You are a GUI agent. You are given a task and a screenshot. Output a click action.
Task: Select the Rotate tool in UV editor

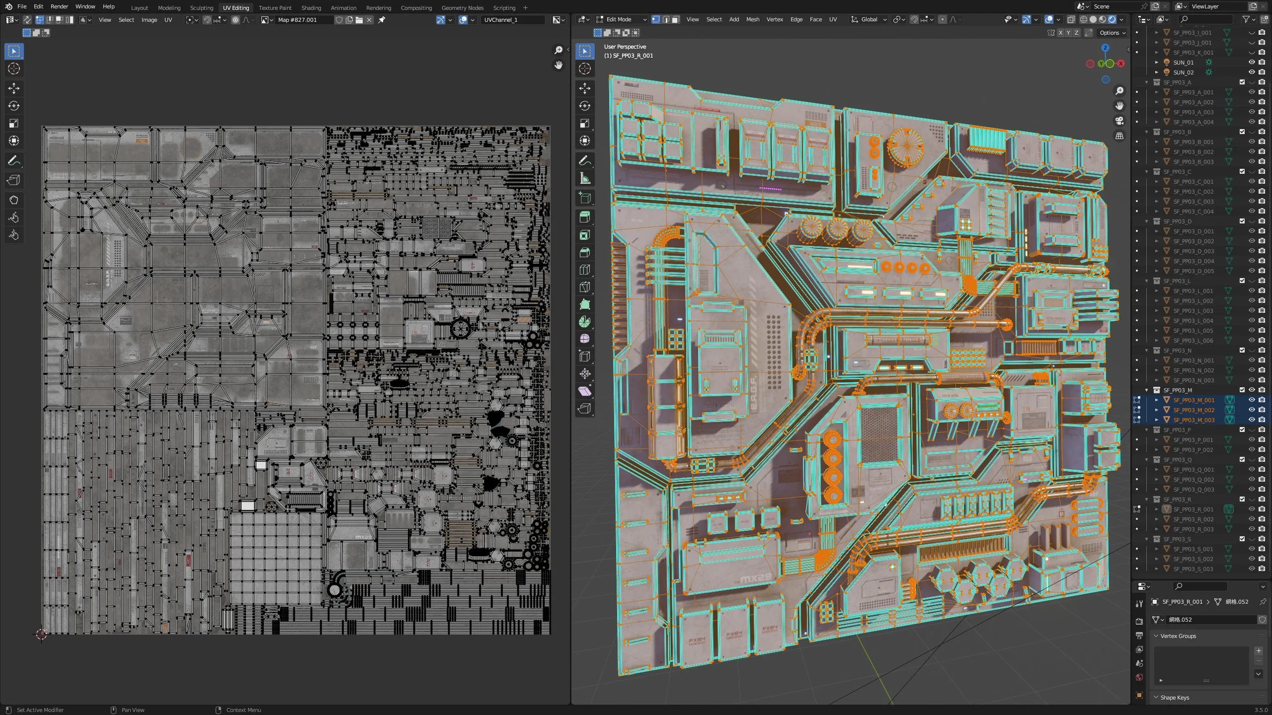pos(14,106)
